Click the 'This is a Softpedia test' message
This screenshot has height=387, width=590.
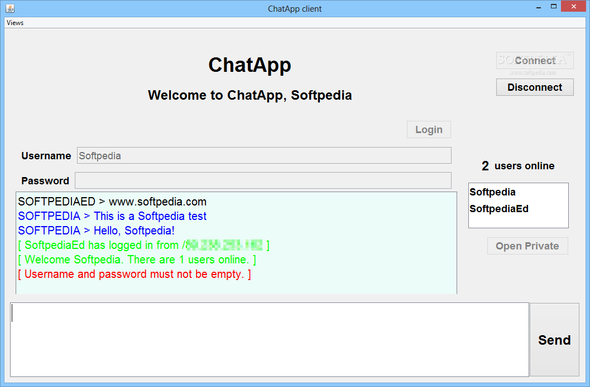[112, 216]
